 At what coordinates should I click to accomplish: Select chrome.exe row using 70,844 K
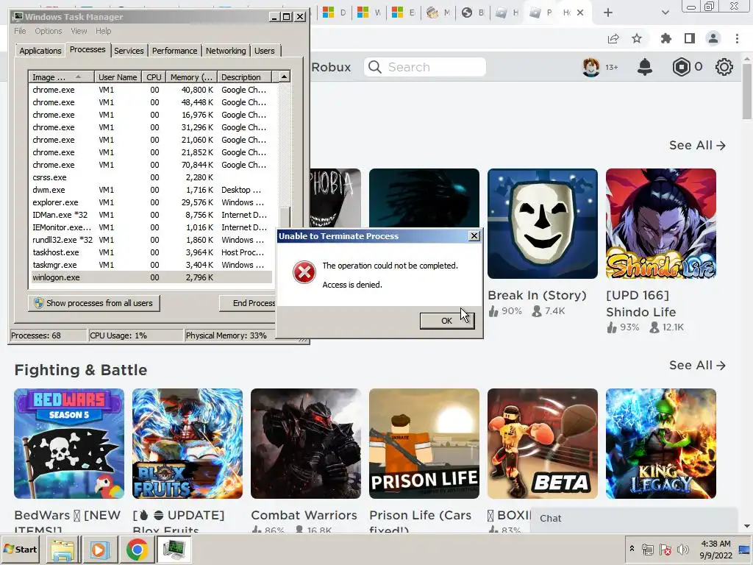151,165
